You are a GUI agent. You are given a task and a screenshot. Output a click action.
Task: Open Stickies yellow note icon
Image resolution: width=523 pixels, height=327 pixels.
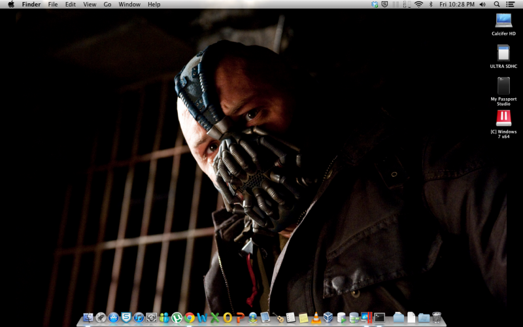[303, 317]
